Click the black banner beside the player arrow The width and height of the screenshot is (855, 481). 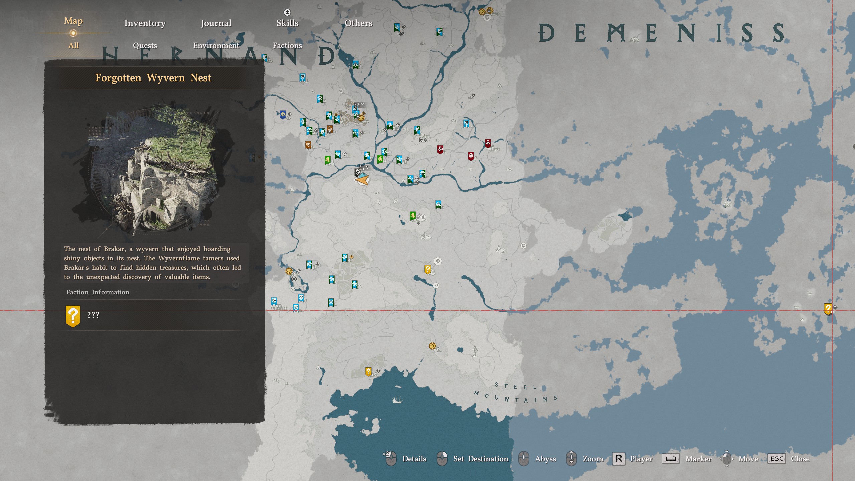tap(357, 173)
